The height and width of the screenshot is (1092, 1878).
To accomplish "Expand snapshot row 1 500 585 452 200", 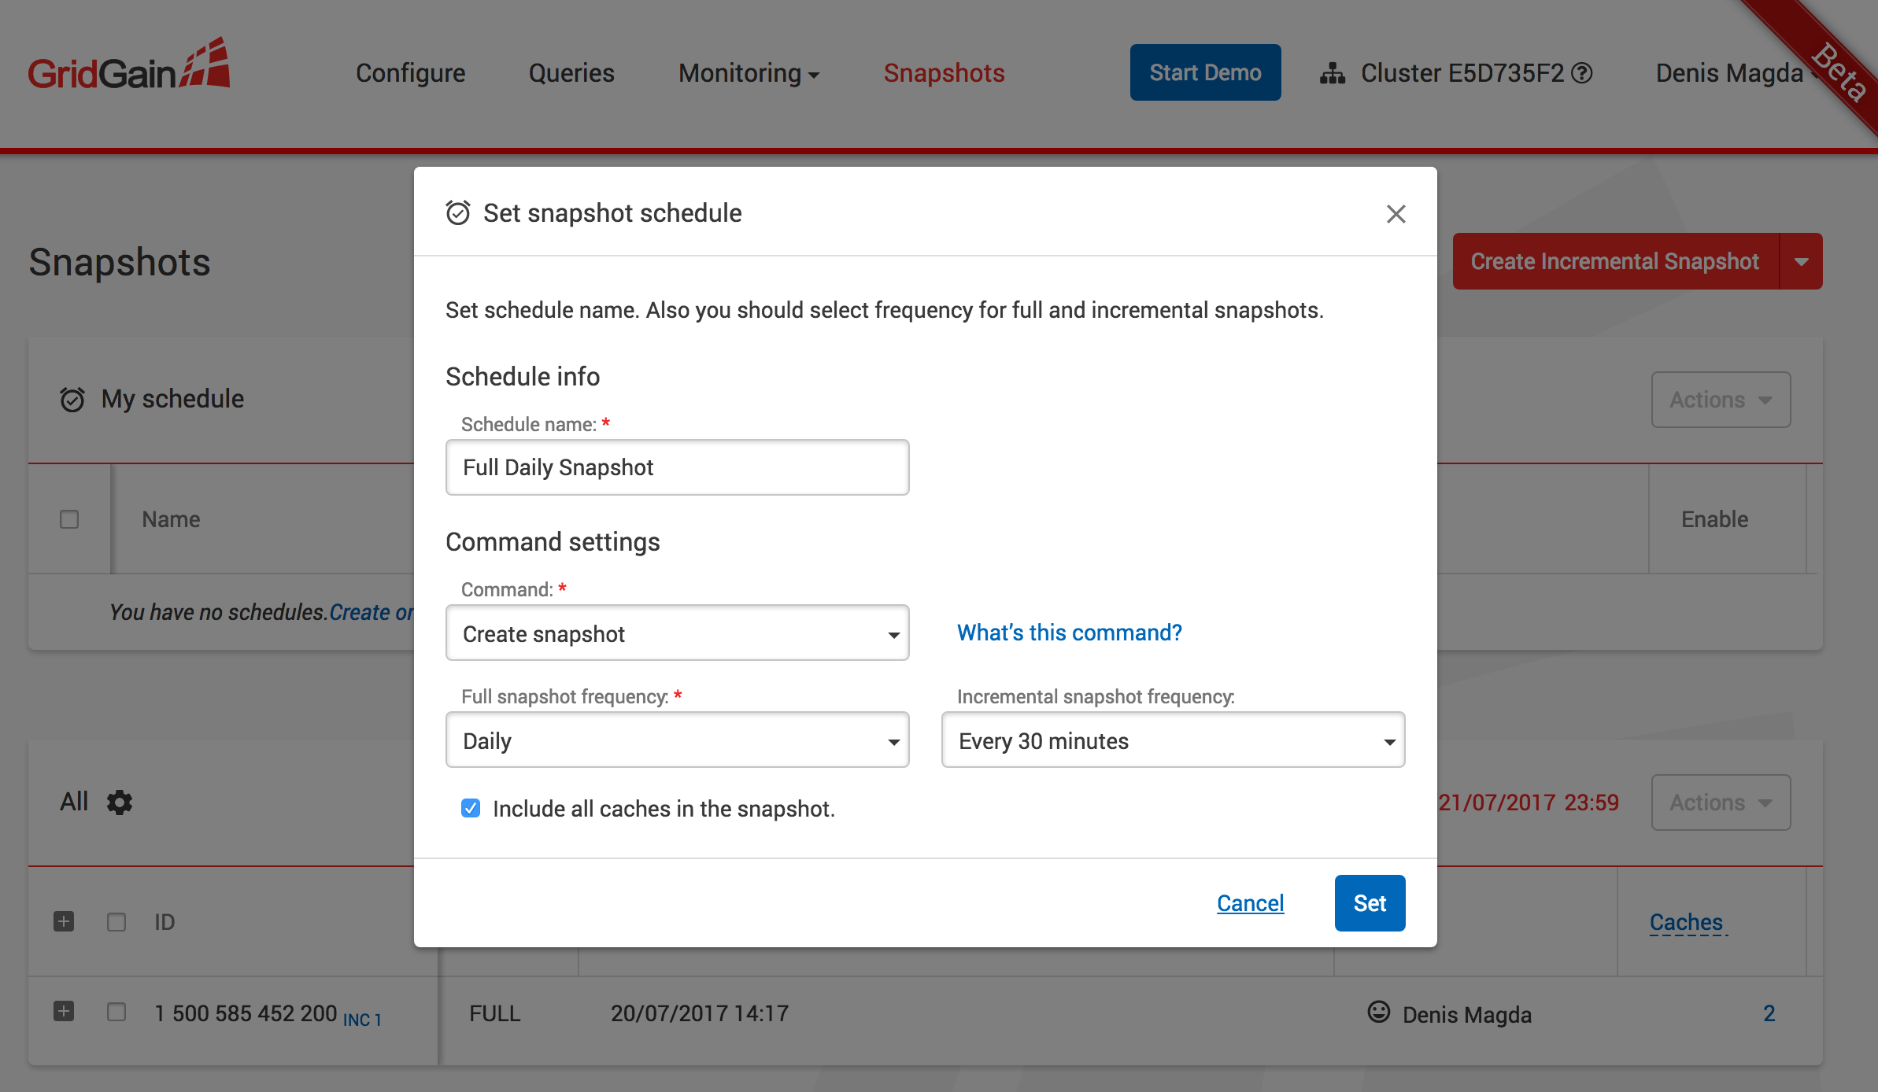I will coord(64,1012).
